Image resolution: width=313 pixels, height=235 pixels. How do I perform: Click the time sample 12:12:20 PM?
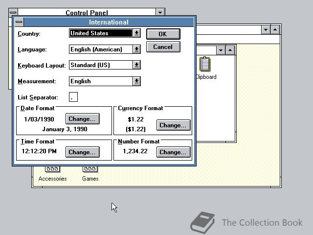pyautogui.click(x=39, y=151)
